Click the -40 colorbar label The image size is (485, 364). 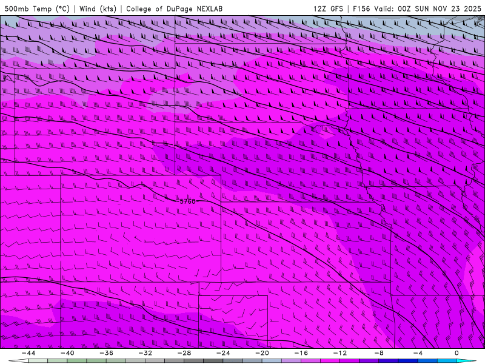67,353
